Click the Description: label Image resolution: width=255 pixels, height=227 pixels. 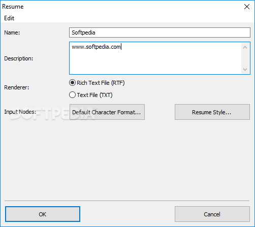coord(19,58)
